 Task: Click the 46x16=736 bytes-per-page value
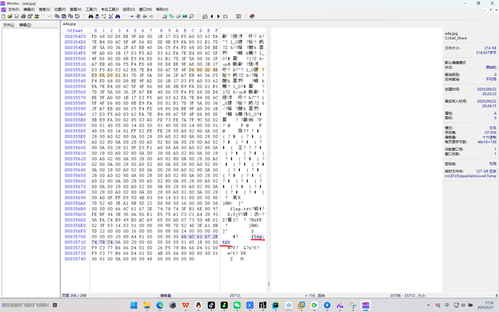[x=487, y=142]
